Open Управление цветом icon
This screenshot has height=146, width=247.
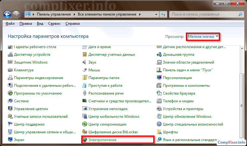click(10, 109)
